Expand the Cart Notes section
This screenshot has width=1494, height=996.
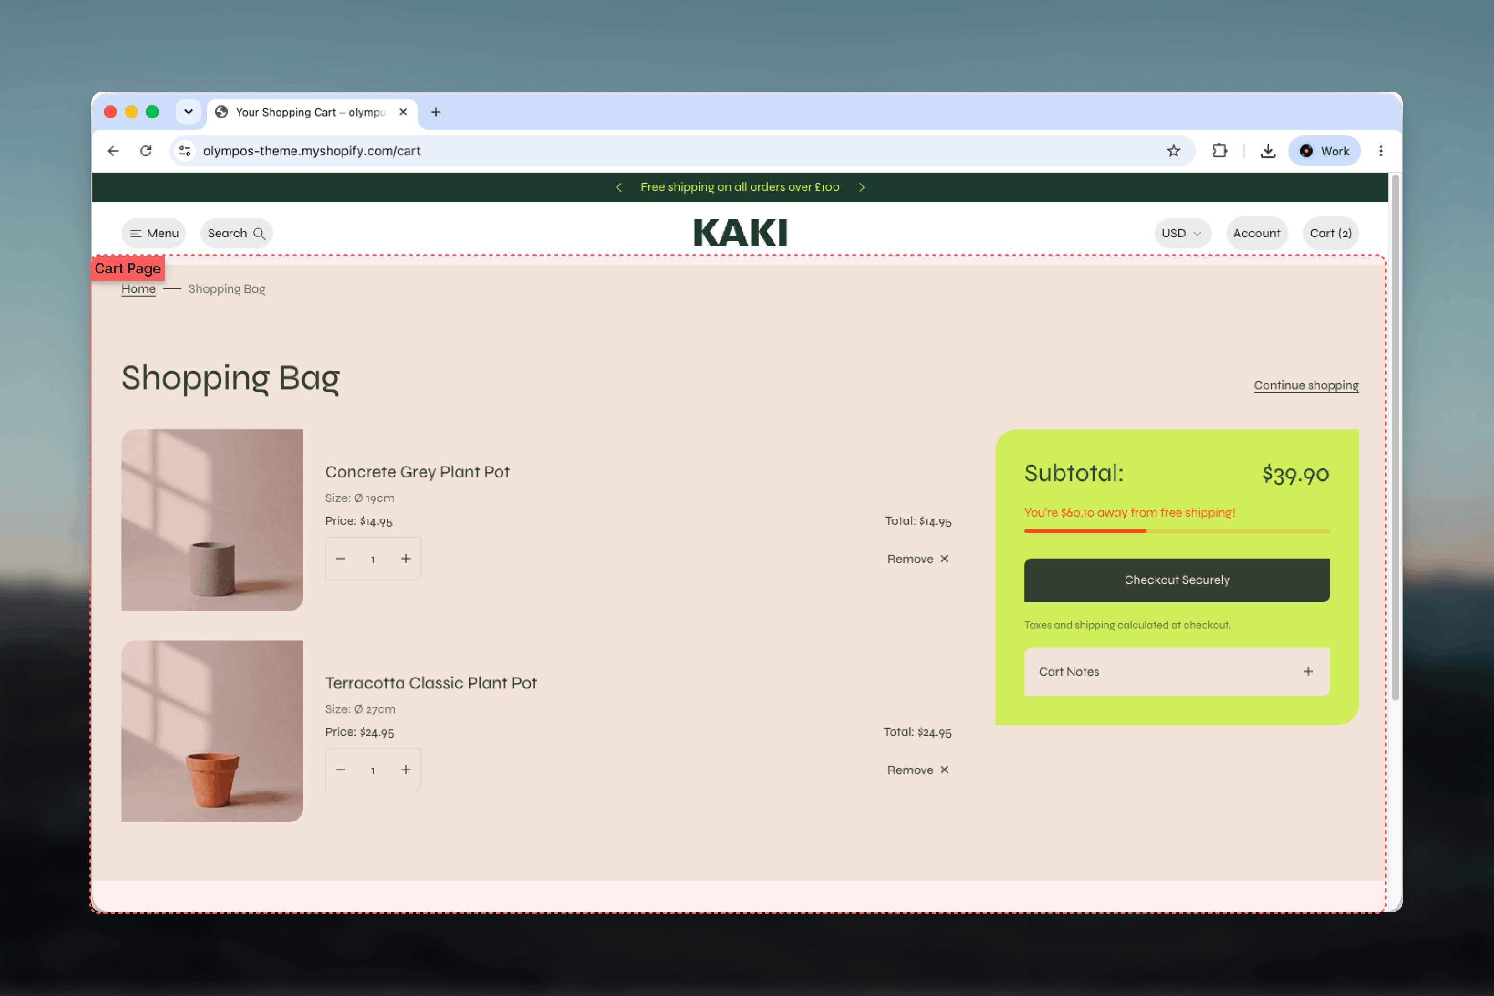click(1177, 672)
